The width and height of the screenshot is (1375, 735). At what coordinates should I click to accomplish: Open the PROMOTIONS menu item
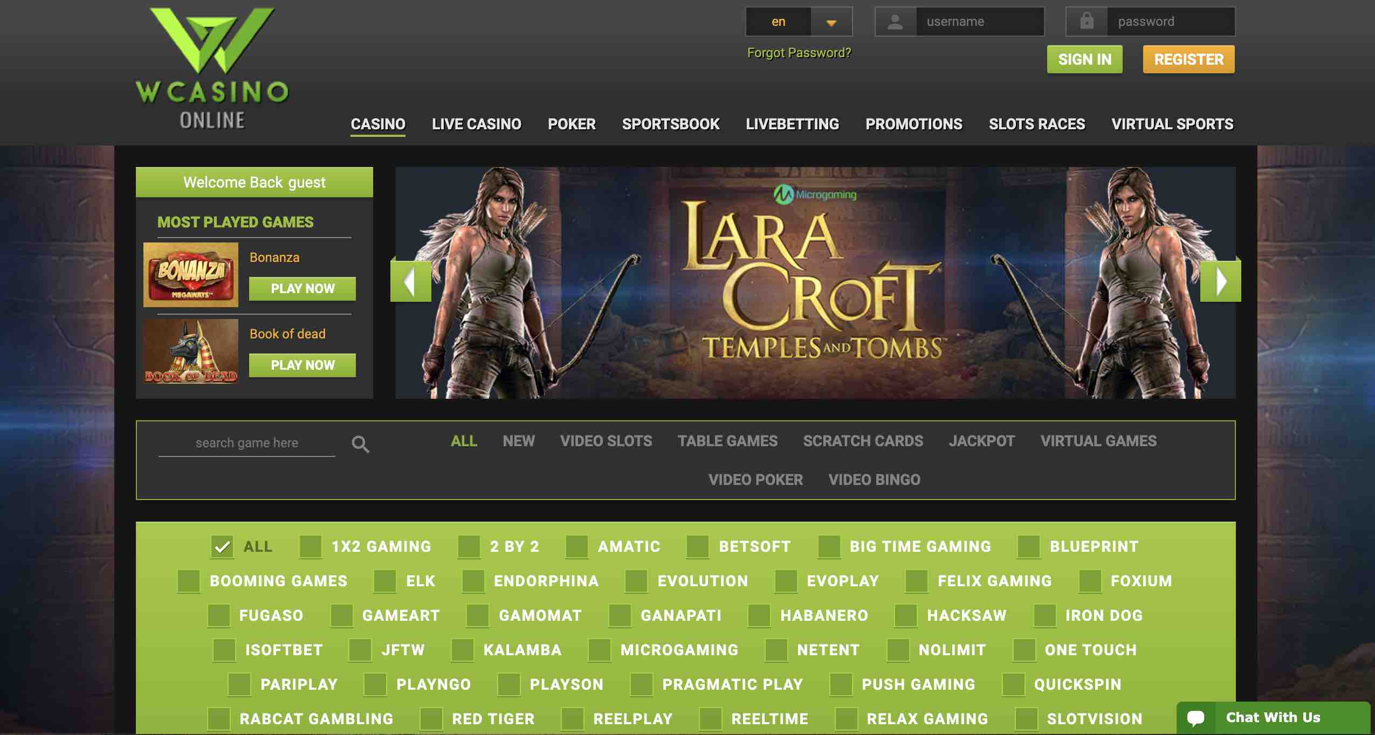pos(914,124)
